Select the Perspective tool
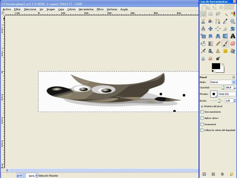Viewport: 237px width, 178px height. tap(218, 36)
